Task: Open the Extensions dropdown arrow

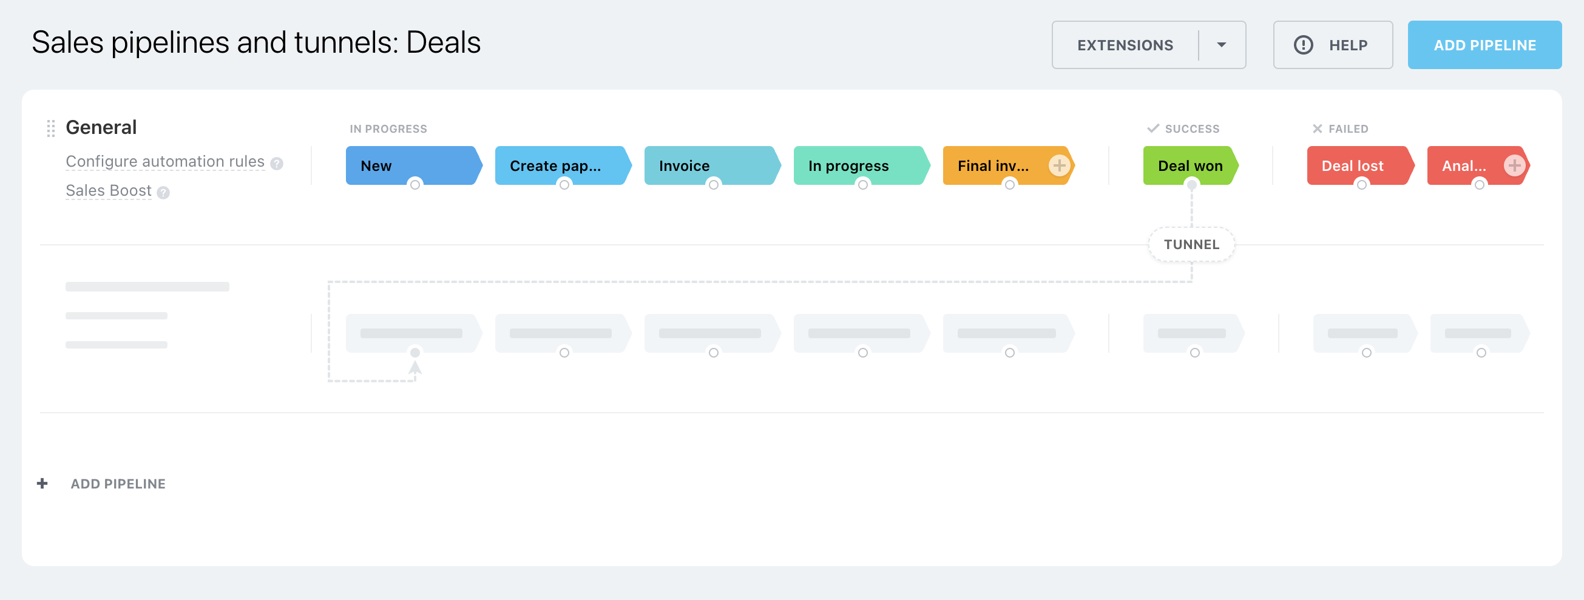Action: (x=1220, y=44)
